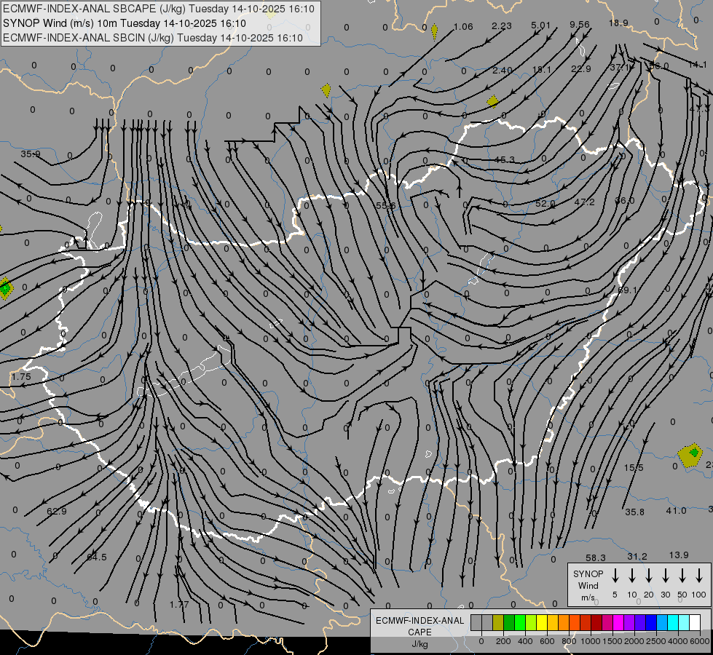
Task: Click the 58.3 CAPE value on map
Action: [x=596, y=557]
